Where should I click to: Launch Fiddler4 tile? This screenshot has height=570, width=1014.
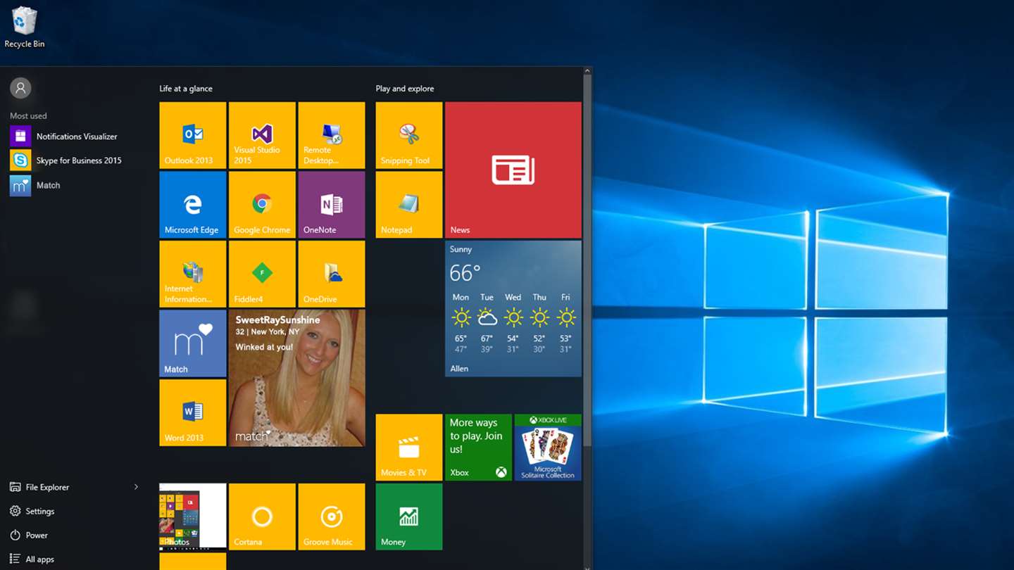[x=262, y=274]
